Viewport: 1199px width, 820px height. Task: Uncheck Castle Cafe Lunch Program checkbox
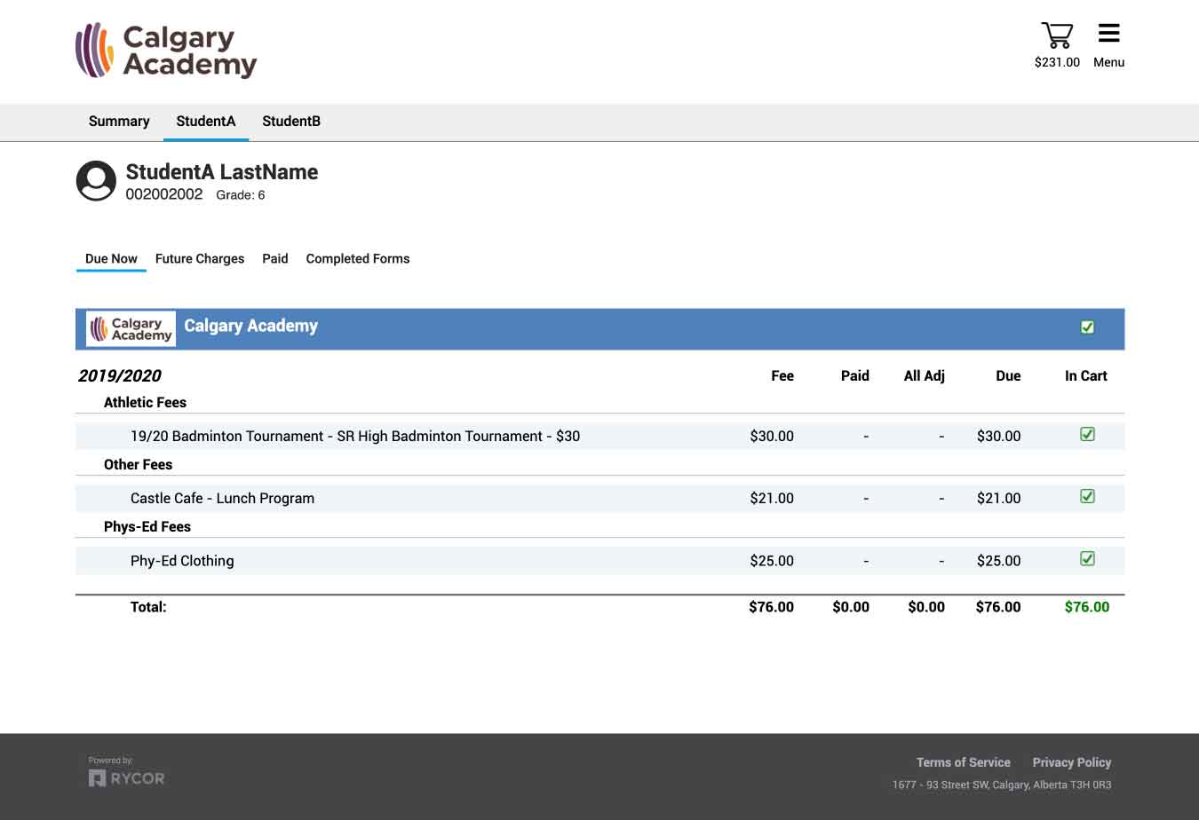pyautogui.click(x=1087, y=497)
